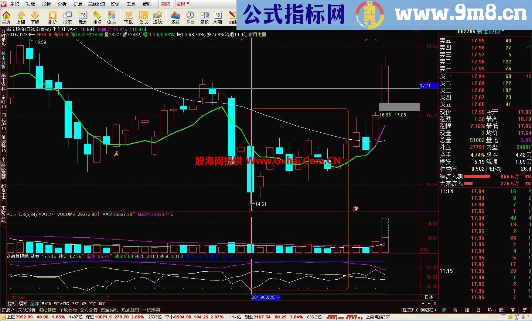This screenshot has width=532, height=321.
Task: Click the 多股 multi-stock view icon
Action: 175,16
